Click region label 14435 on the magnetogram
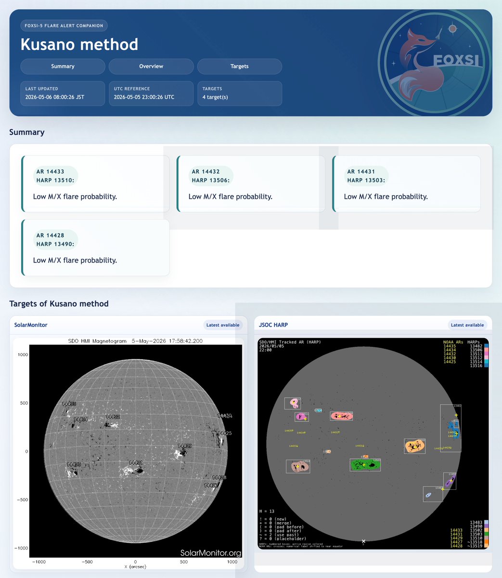The image size is (502, 578). coord(69,404)
